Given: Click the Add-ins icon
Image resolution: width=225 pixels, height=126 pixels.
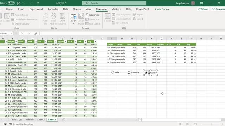Looking at the screenshot, I should coord(45,19).
